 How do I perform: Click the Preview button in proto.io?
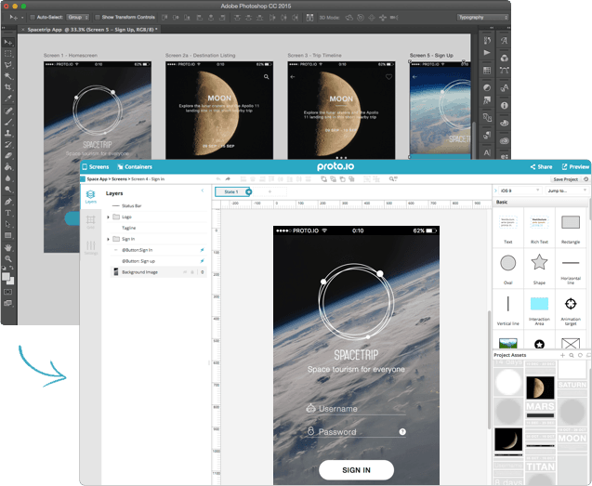575,167
